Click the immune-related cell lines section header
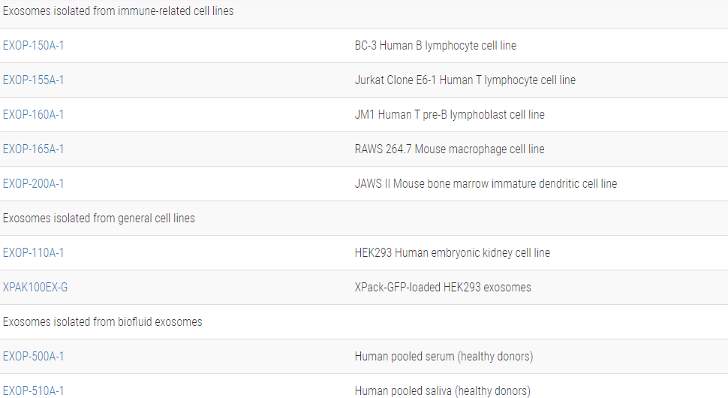This screenshot has height=398, width=728. coord(119,11)
